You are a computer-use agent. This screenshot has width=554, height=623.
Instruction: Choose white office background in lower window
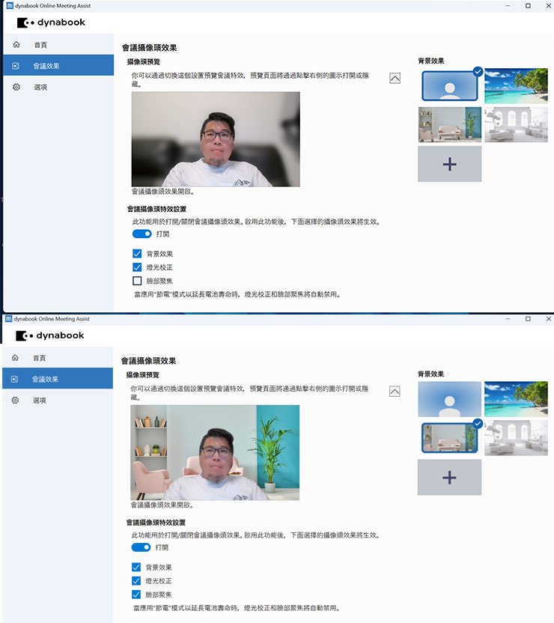pos(516,438)
